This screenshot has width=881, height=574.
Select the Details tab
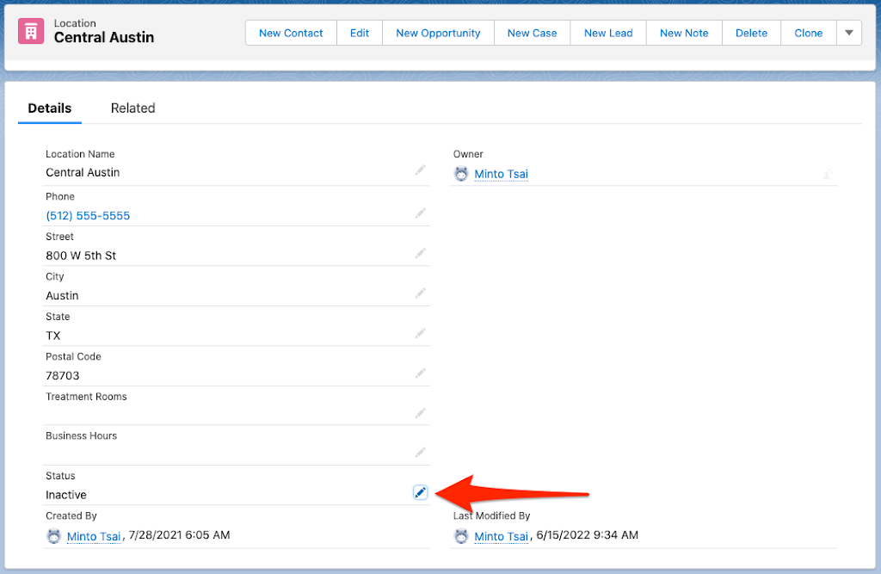[x=50, y=108]
